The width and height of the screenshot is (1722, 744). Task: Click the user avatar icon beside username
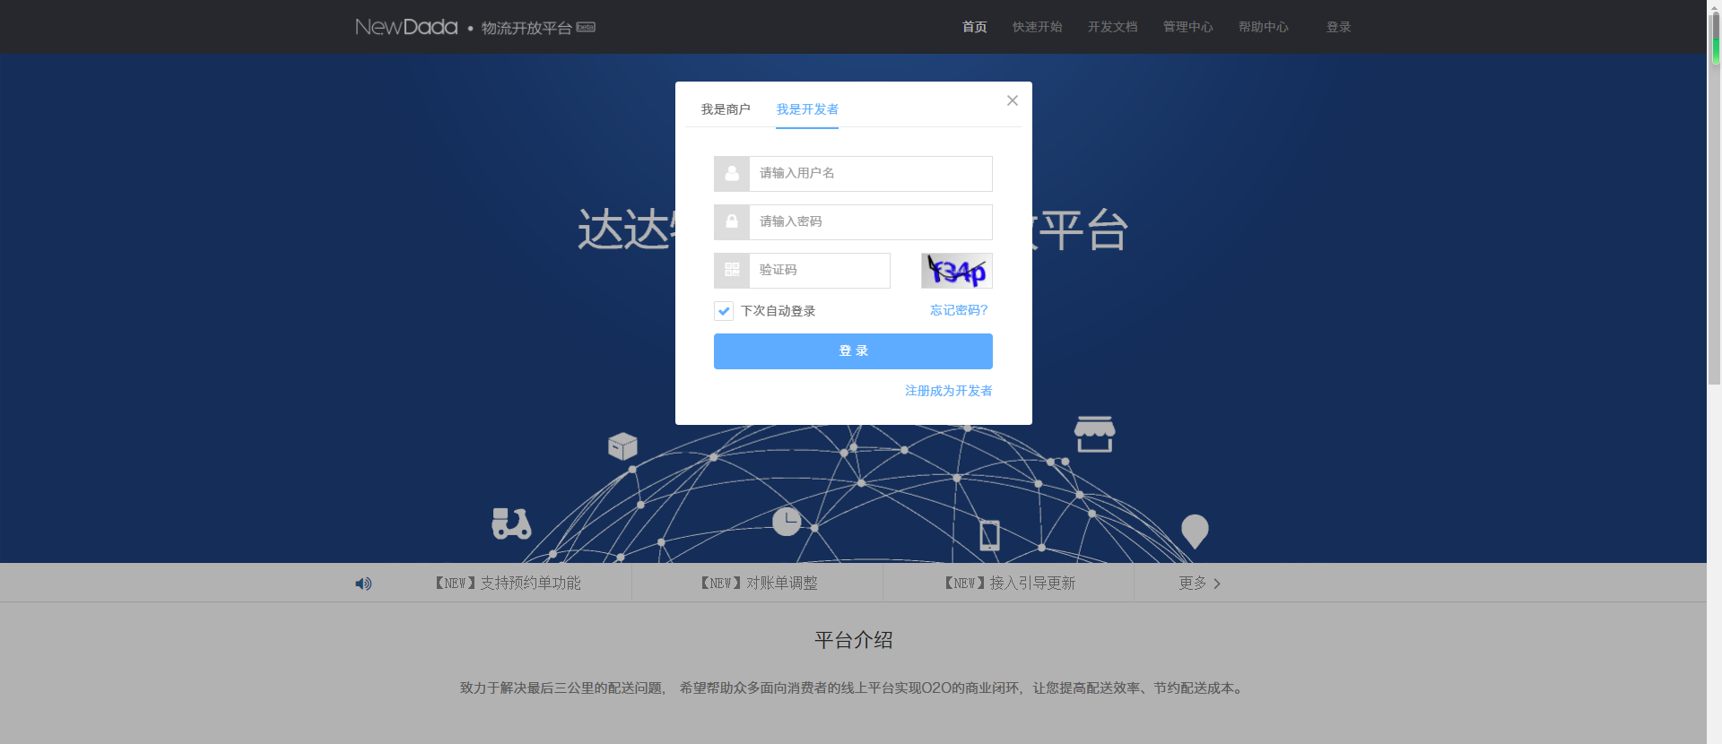click(732, 174)
